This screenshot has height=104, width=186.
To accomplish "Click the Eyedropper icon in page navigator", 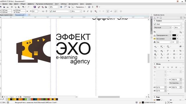I will point(3,99).
